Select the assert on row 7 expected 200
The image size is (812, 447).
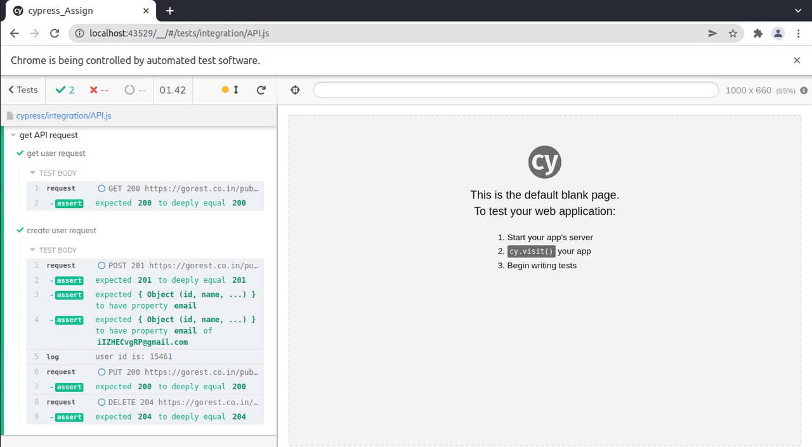[145, 387]
